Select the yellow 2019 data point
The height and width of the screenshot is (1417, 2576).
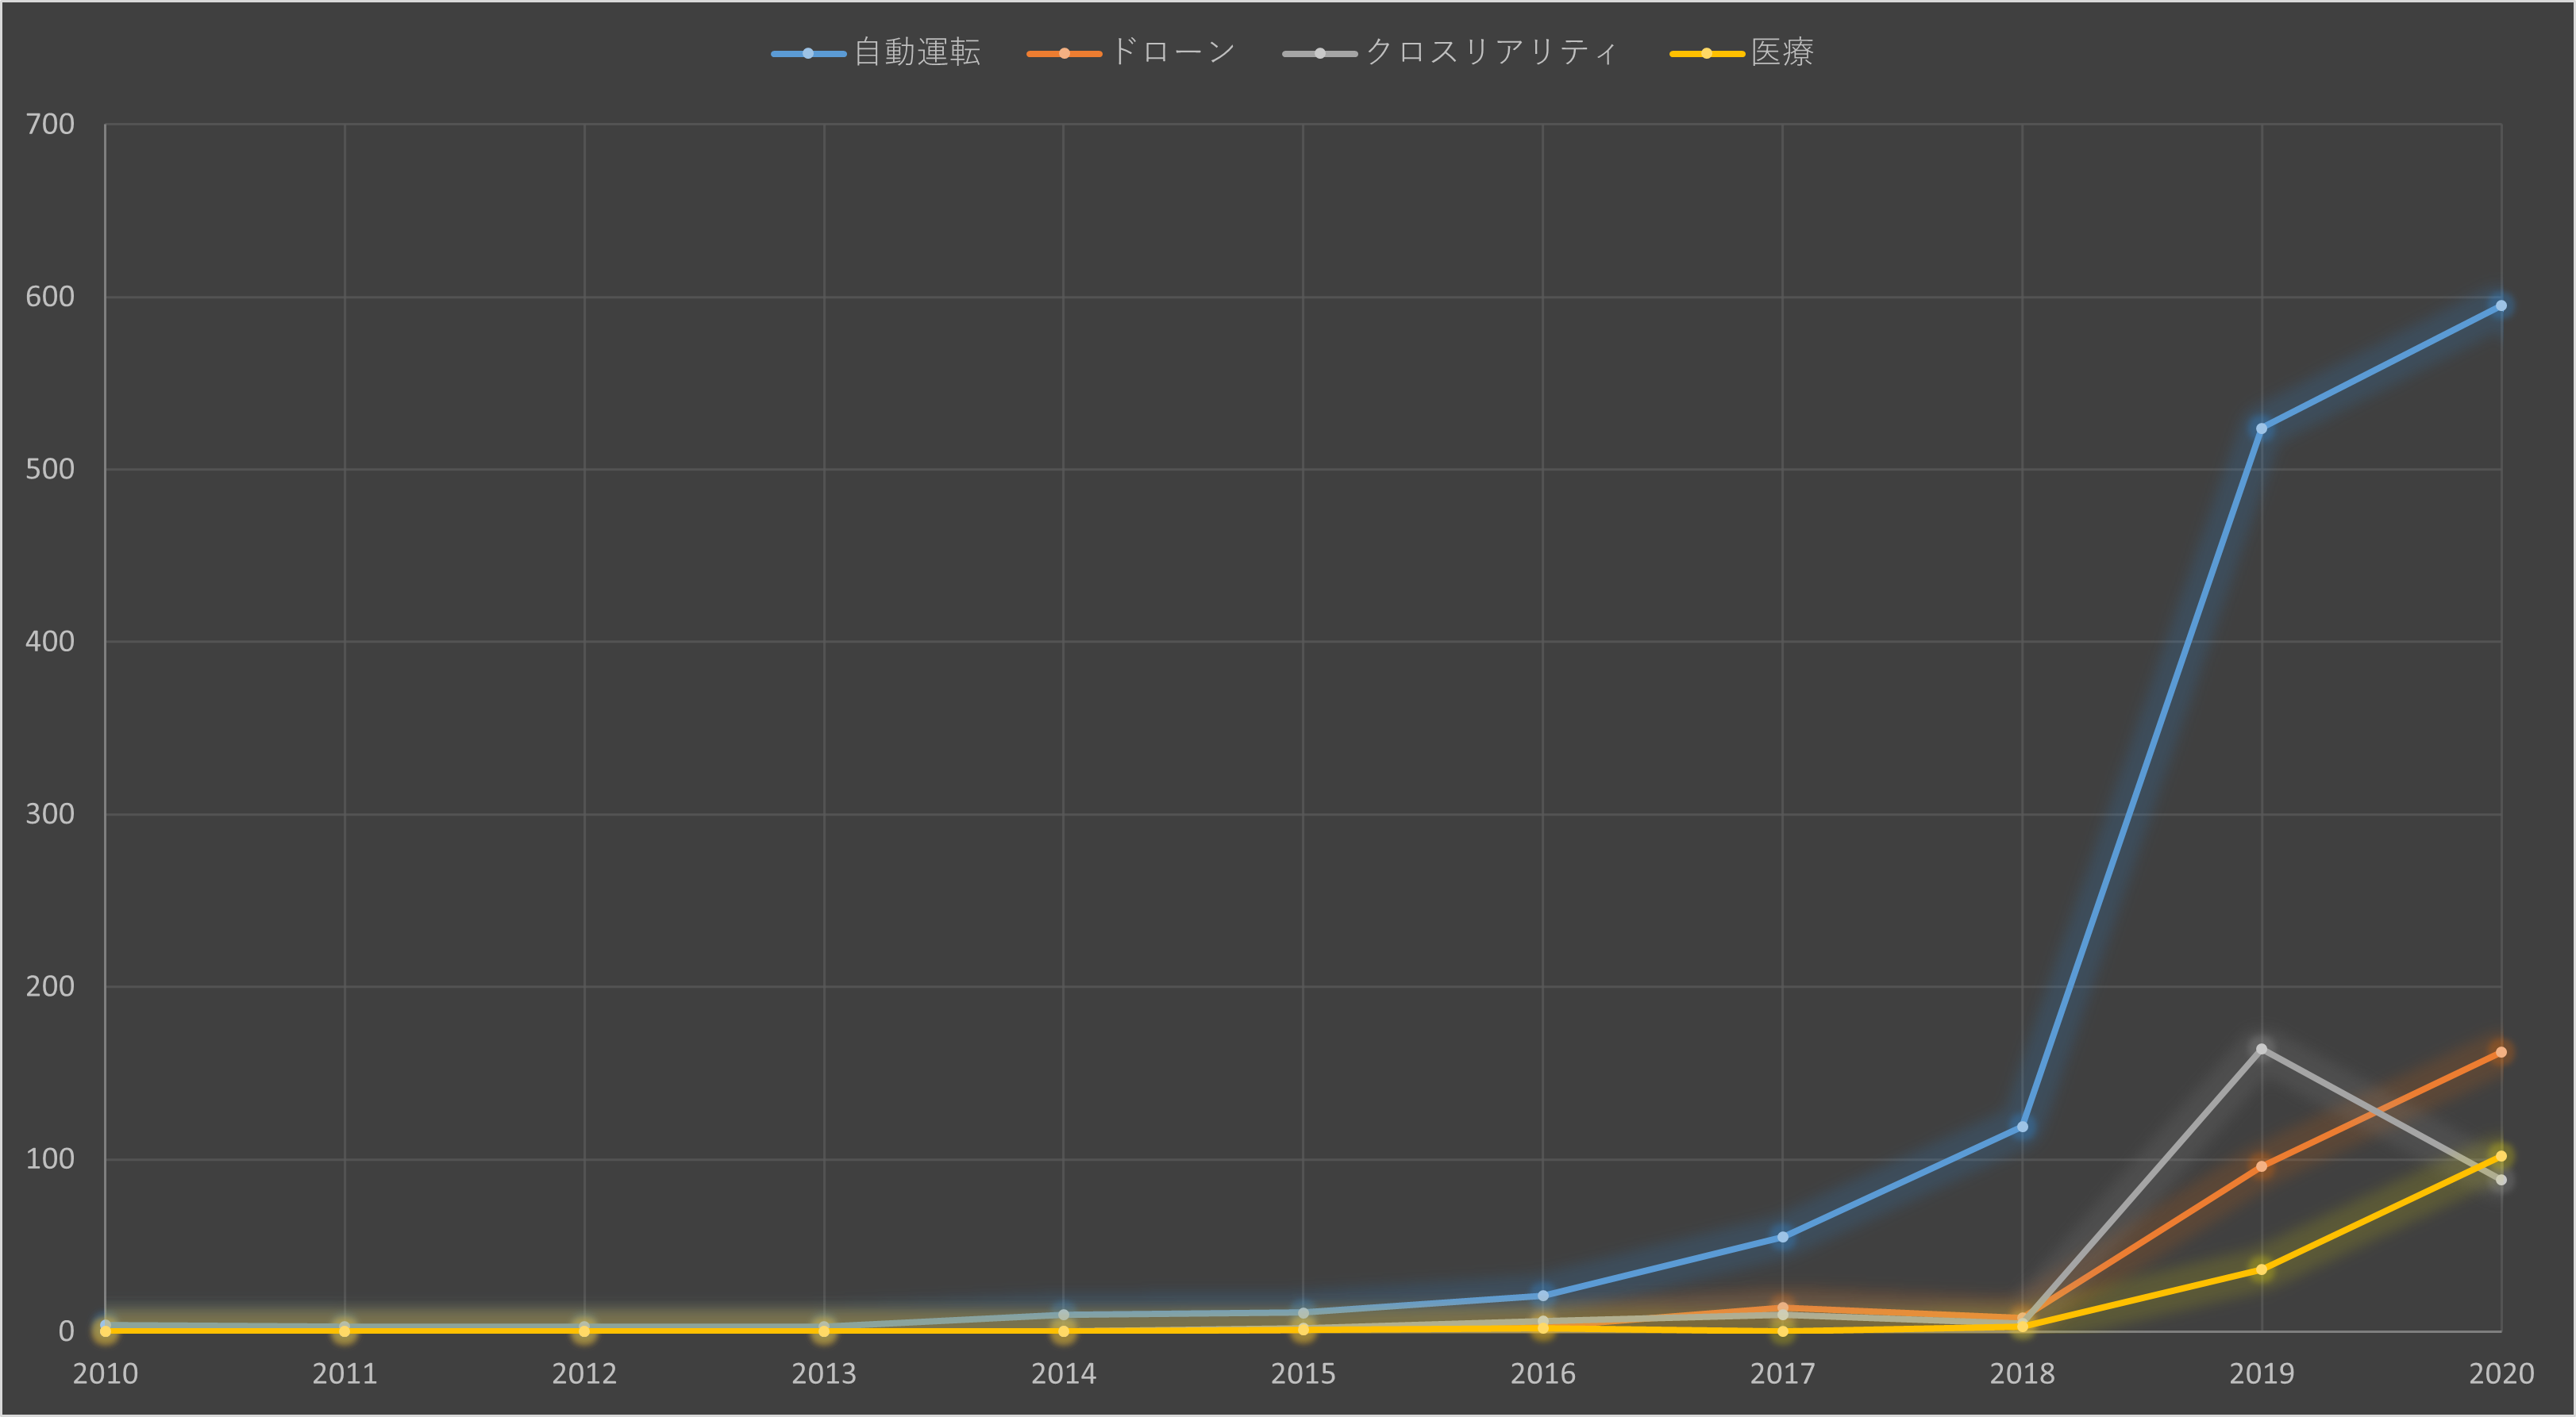coord(2261,1270)
